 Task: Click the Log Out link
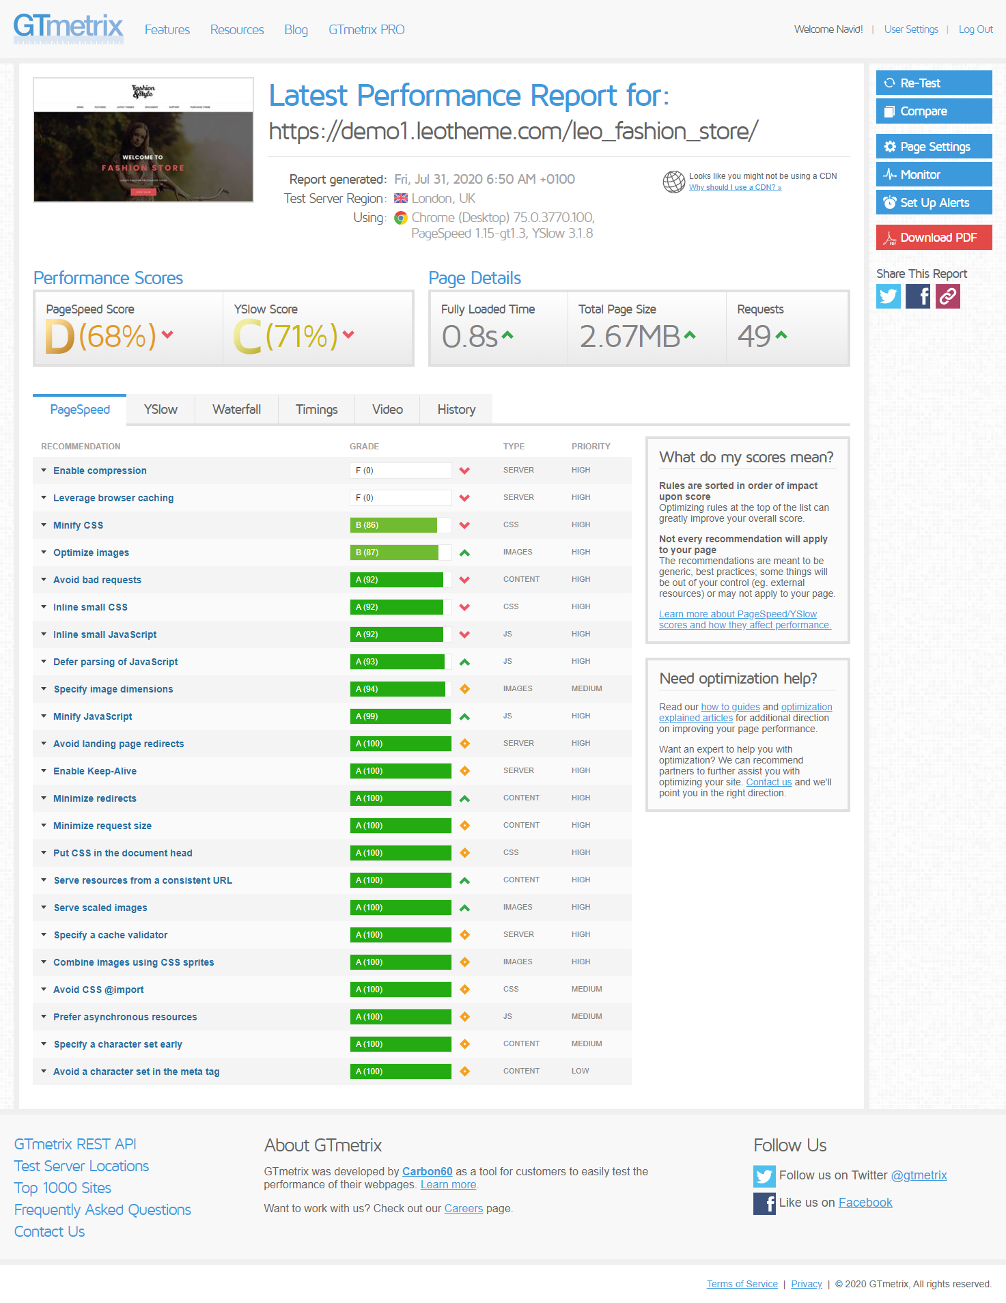pos(975,29)
